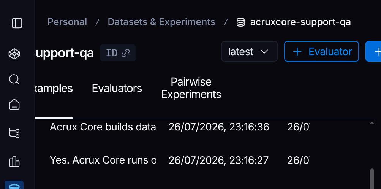Image resolution: width=381 pixels, height=189 pixels.
Task: Go to Datasets & Experiments breadcrumb
Action: [x=161, y=22]
